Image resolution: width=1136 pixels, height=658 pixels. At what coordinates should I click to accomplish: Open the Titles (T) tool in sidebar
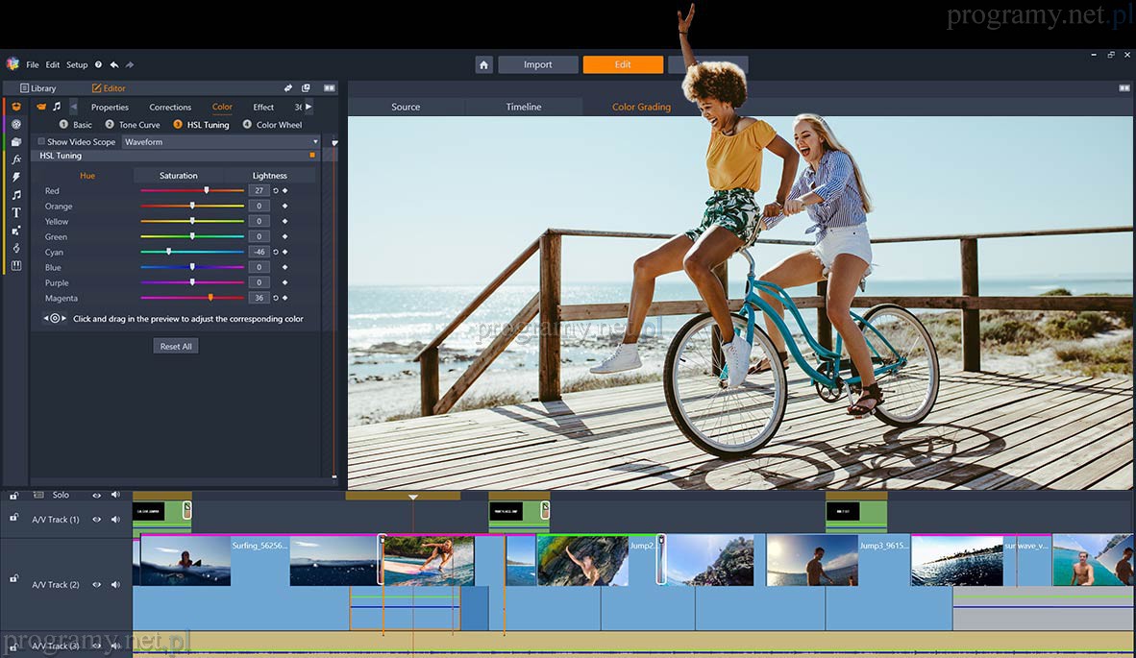pyautogui.click(x=15, y=213)
